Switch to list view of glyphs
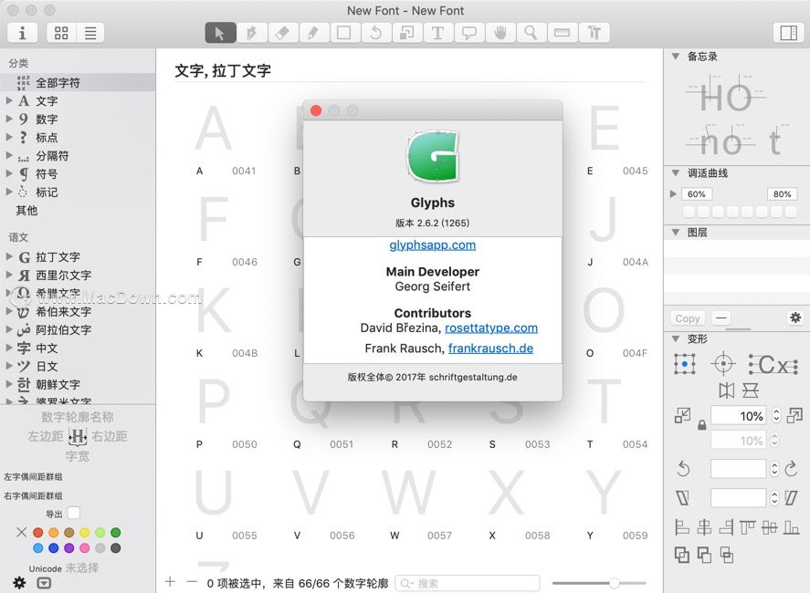The width and height of the screenshot is (810, 593). [89, 33]
